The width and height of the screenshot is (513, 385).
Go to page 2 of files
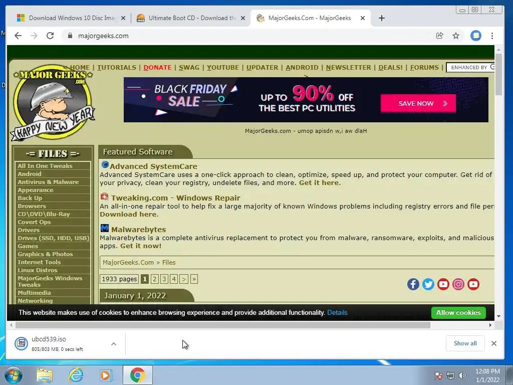pyautogui.click(x=154, y=279)
